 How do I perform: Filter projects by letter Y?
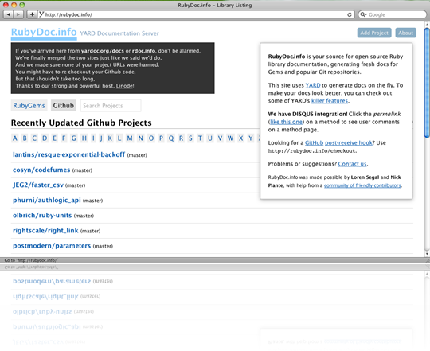tap(250, 138)
